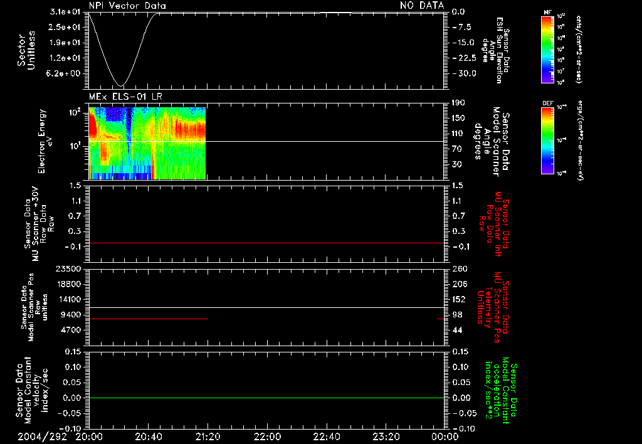
Task: Select the 'NPI Vector Data' panel title
Action: (x=127, y=6)
